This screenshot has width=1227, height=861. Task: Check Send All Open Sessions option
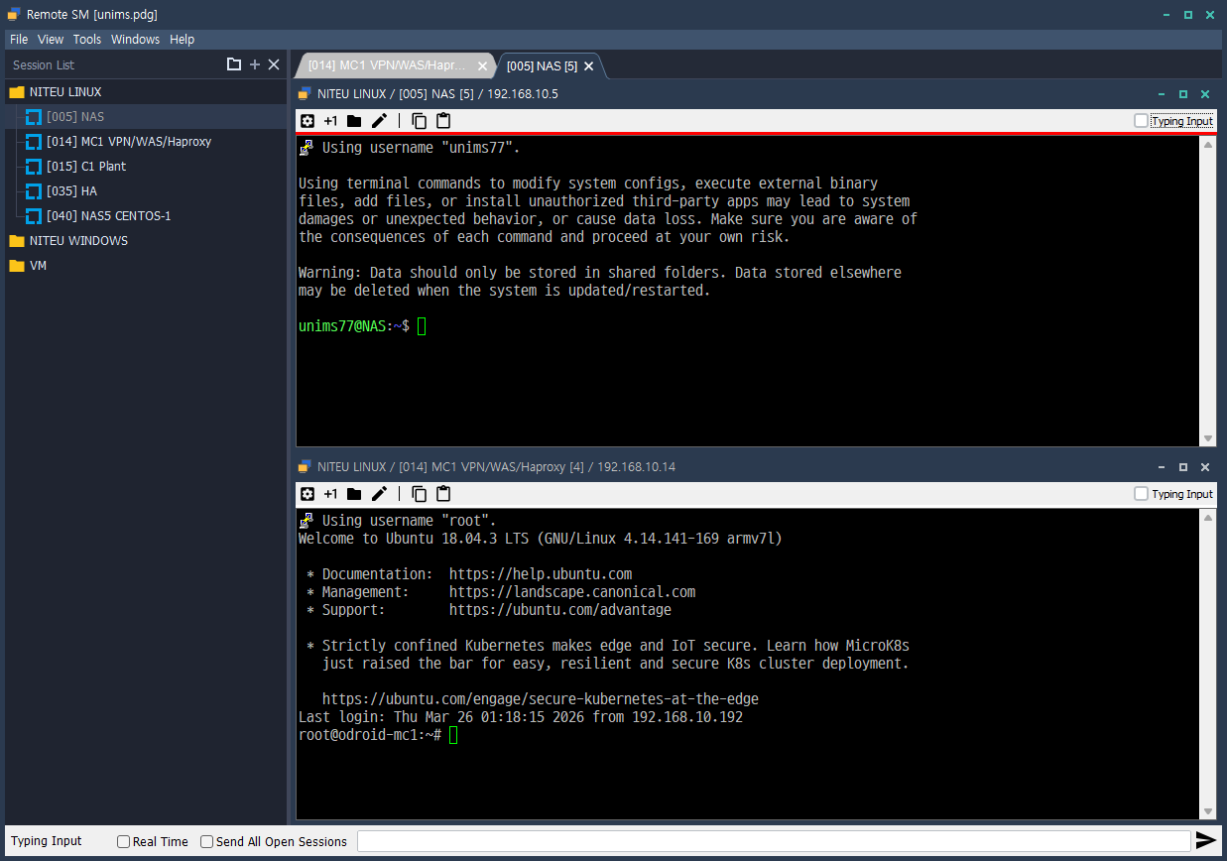206,841
